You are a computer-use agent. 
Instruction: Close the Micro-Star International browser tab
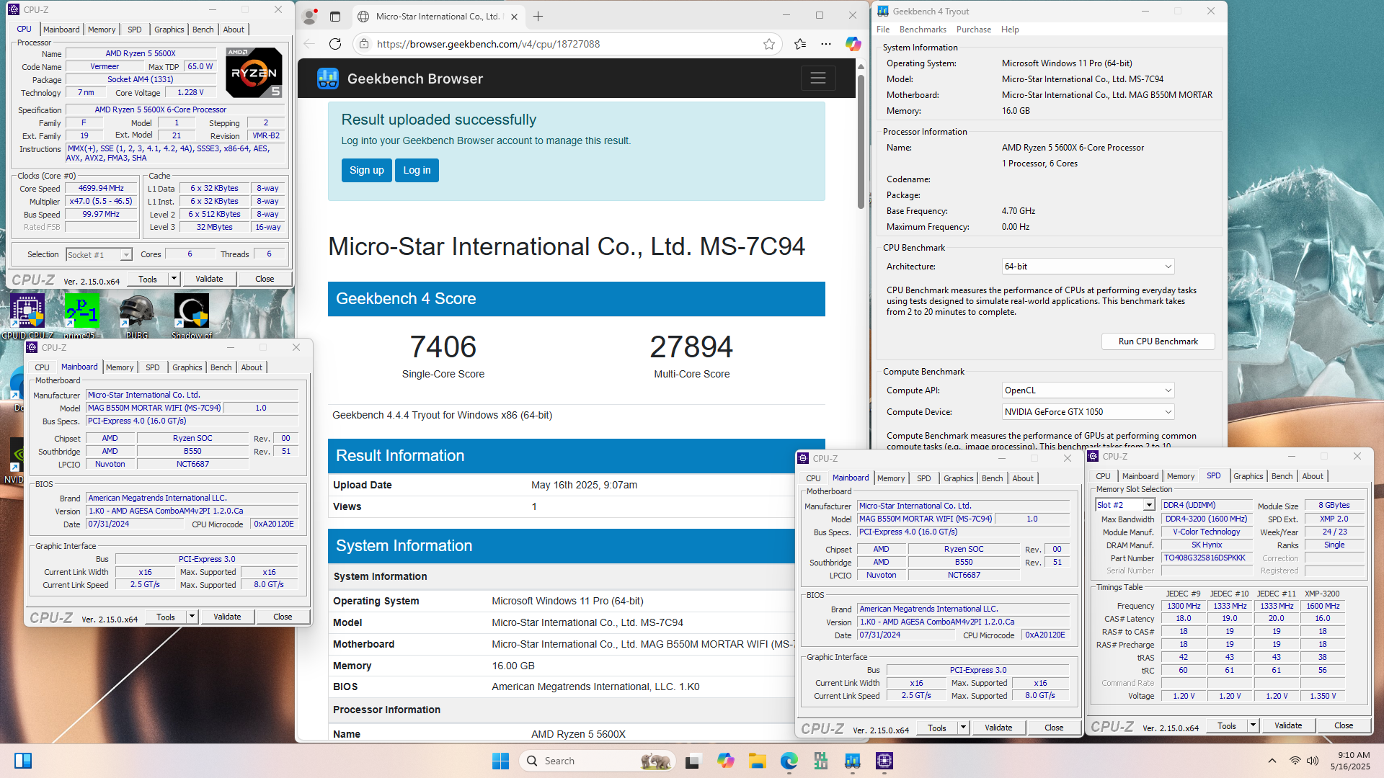coord(514,16)
